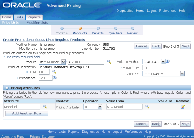Click the Review step circle marker
Image resolution: width=194 pixels, height=138 pixels.
coord(133,28)
